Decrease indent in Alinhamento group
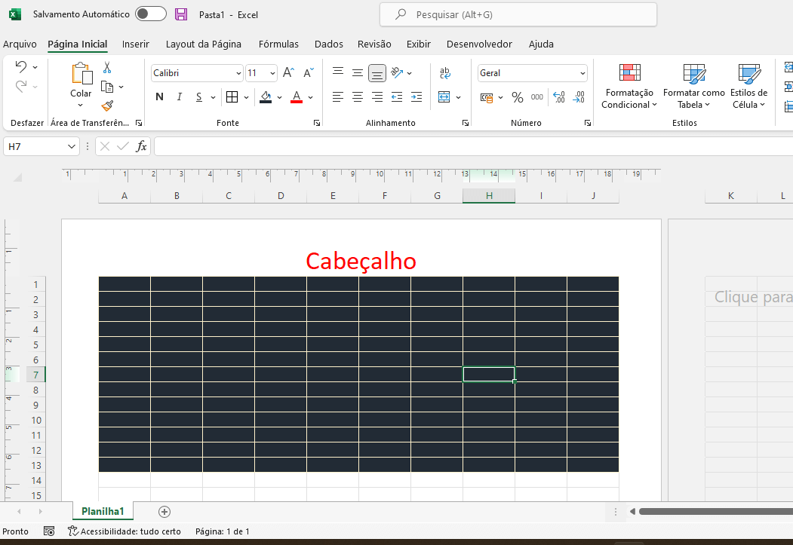 pos(397,97)
